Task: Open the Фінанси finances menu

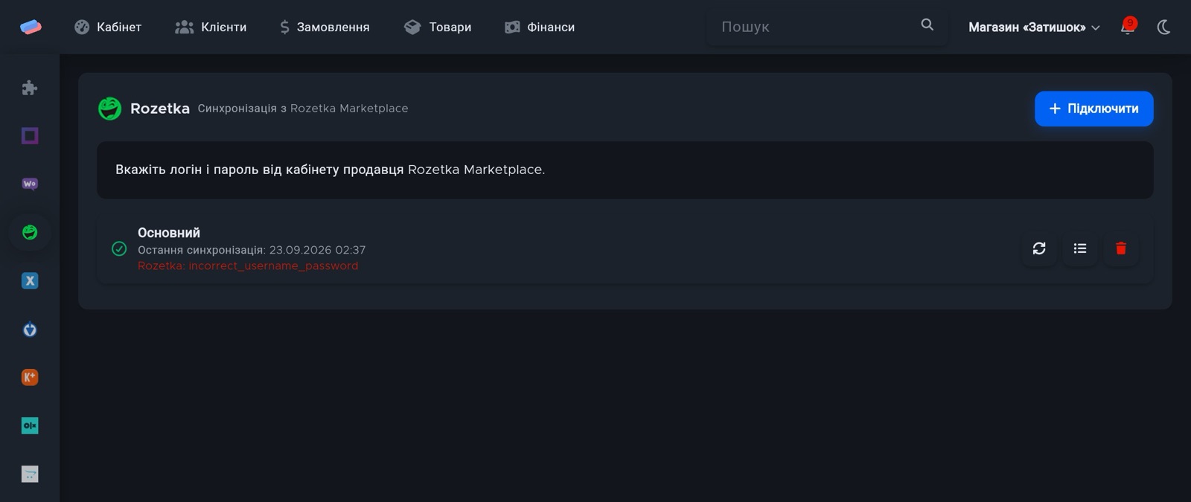Action: click(540, 27)
